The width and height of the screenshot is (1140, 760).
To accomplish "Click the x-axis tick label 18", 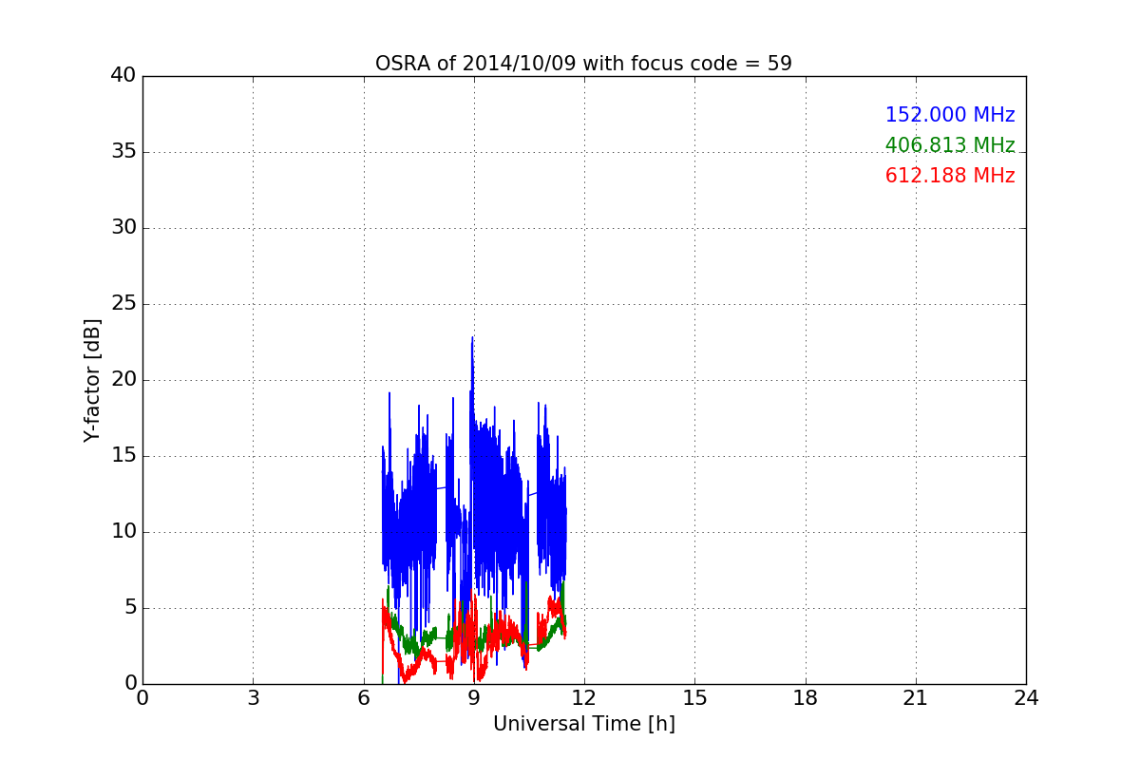I will click(x=806, y=698).
